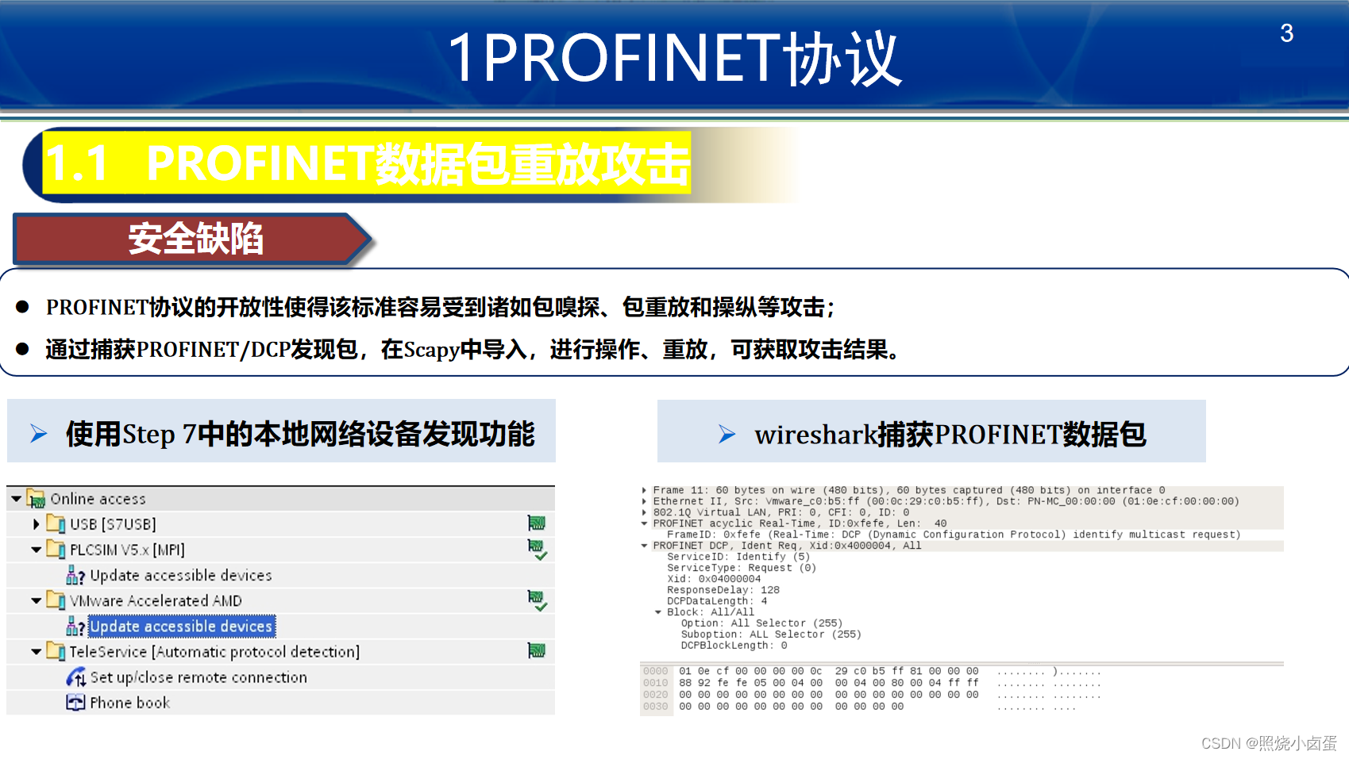This screenshot has height=759, width=1349.
Task: Collapse the TeleService node
Action: click(36, 652)
